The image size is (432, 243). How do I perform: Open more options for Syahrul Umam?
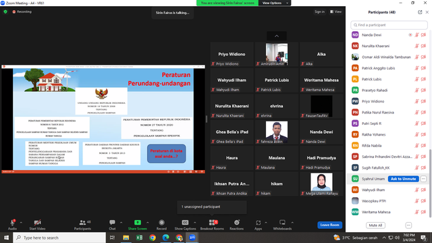pyautogui.click(x=423, y=179)
